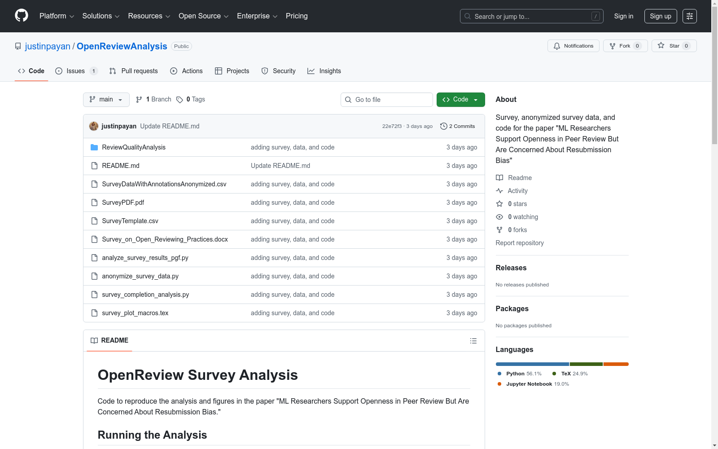
Task: Click the search magnifier icon in header
Action: [468, 16]
